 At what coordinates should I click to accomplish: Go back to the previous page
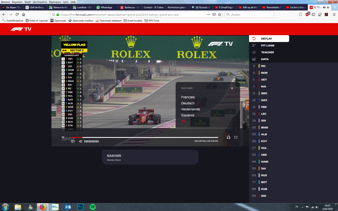point(4,15)
